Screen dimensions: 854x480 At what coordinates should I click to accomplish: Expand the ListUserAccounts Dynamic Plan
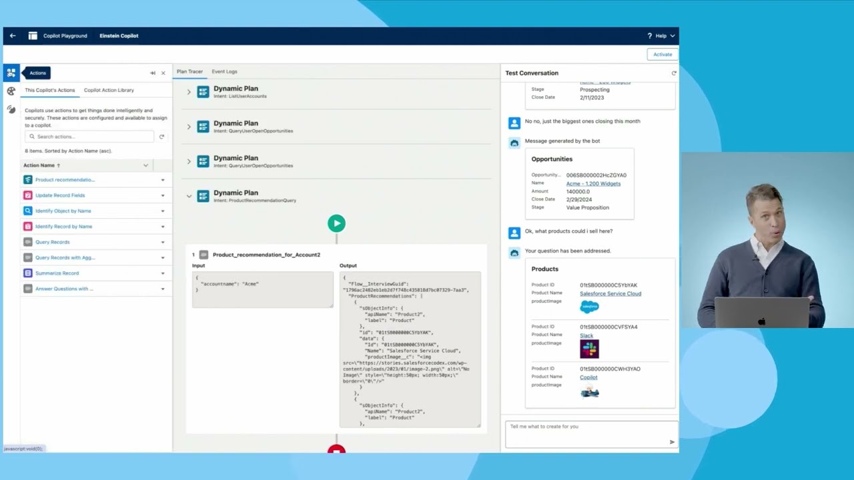(189, 92)
